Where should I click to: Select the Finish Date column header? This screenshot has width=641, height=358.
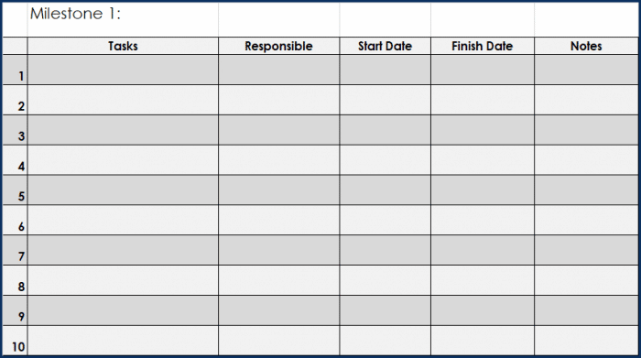[x=483, y=46]
